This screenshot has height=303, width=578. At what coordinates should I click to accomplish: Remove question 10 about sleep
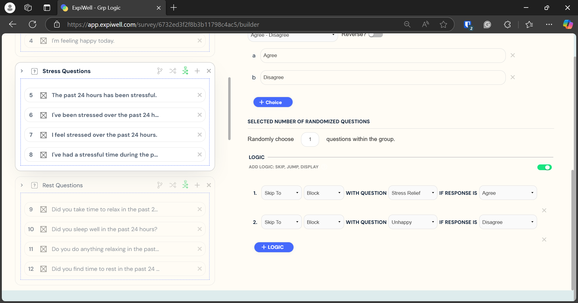200,229
